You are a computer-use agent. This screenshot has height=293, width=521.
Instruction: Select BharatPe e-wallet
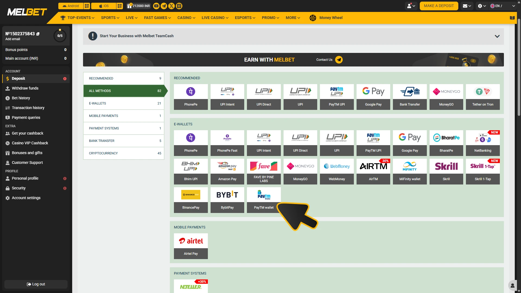point(446,143)
